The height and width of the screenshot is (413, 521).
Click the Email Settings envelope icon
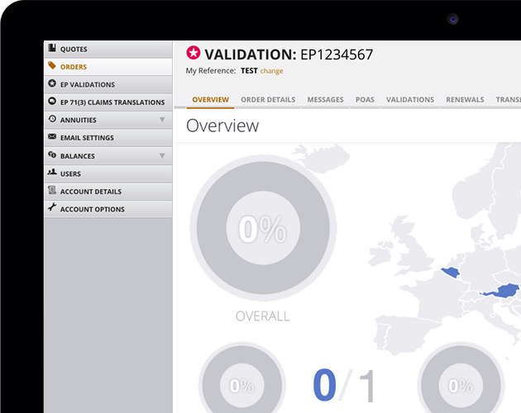pos(53,137)
